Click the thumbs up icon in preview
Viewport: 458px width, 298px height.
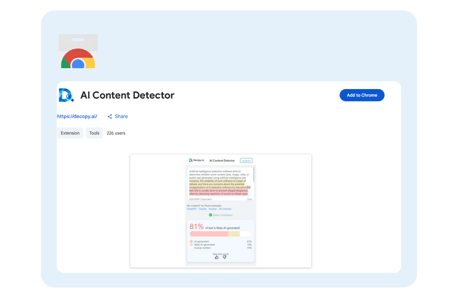217,257
